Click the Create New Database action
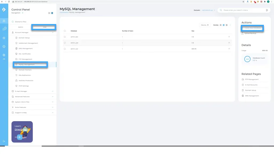This screenshot has height=154, width=274. (x=252, y=28)
